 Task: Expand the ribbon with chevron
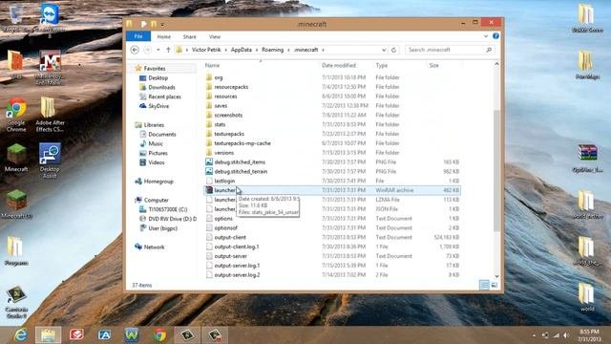pos(486,36)
